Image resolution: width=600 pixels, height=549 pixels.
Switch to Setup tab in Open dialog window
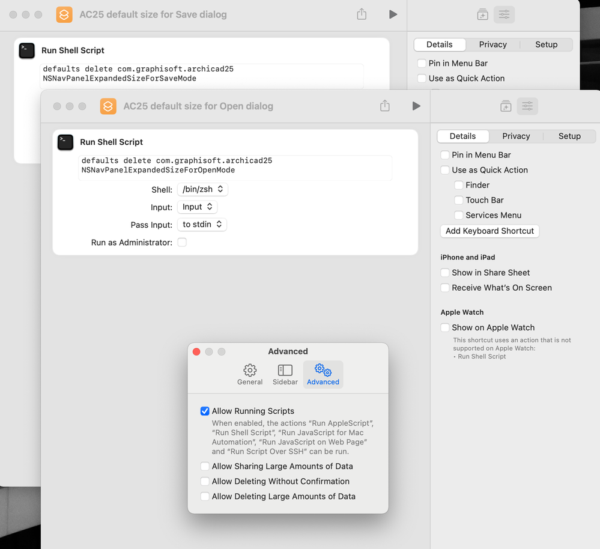pyautogui.click(x=569, y=136)
